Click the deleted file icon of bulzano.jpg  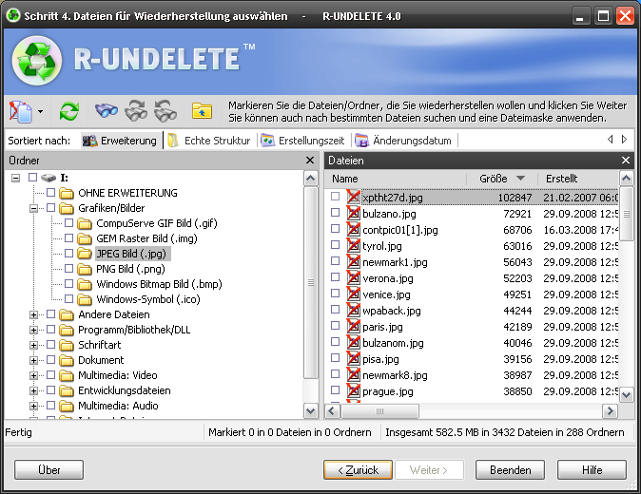tap(353, 213)
